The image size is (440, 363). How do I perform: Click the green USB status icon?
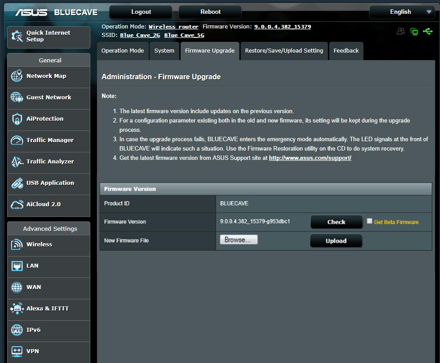coord(428,31)
